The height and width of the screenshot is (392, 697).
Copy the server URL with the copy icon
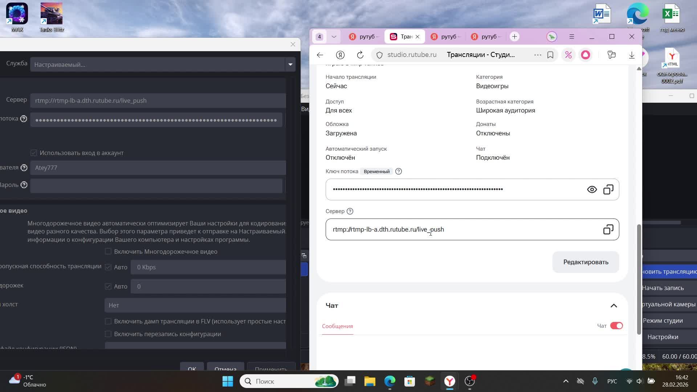click(608, 229)
